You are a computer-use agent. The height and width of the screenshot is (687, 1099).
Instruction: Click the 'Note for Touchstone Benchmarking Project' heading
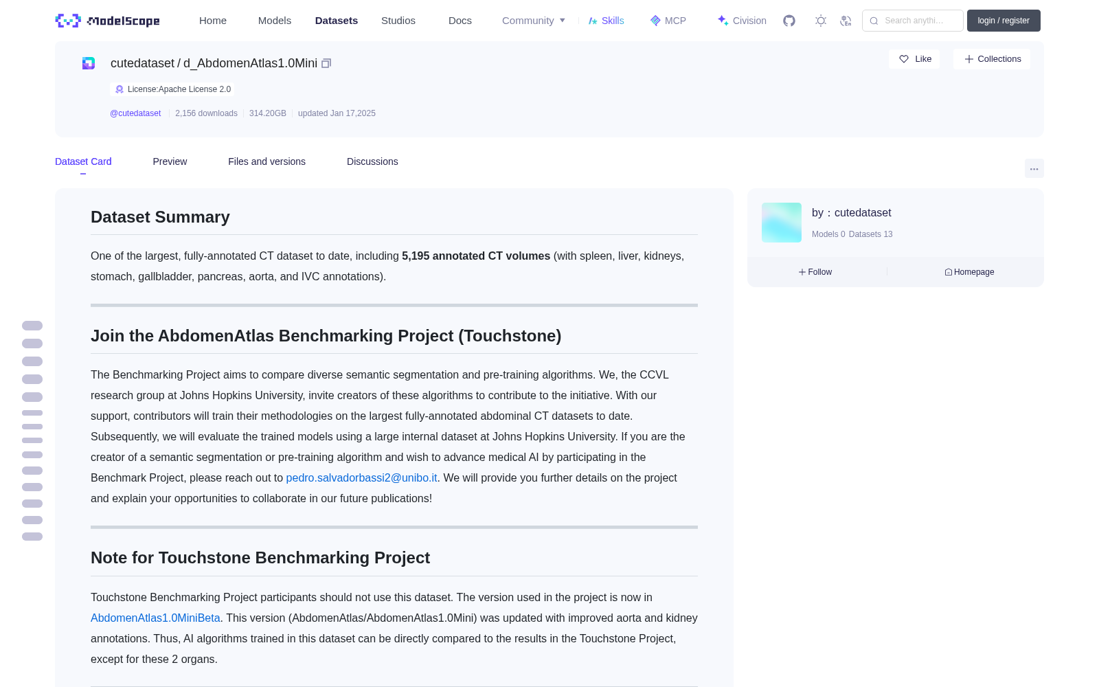[x=260, y=558]
